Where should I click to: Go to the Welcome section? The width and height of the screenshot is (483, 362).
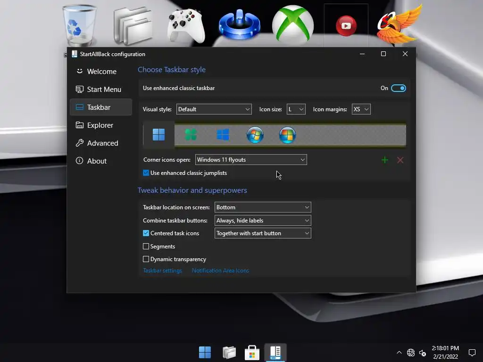point(101,72)
